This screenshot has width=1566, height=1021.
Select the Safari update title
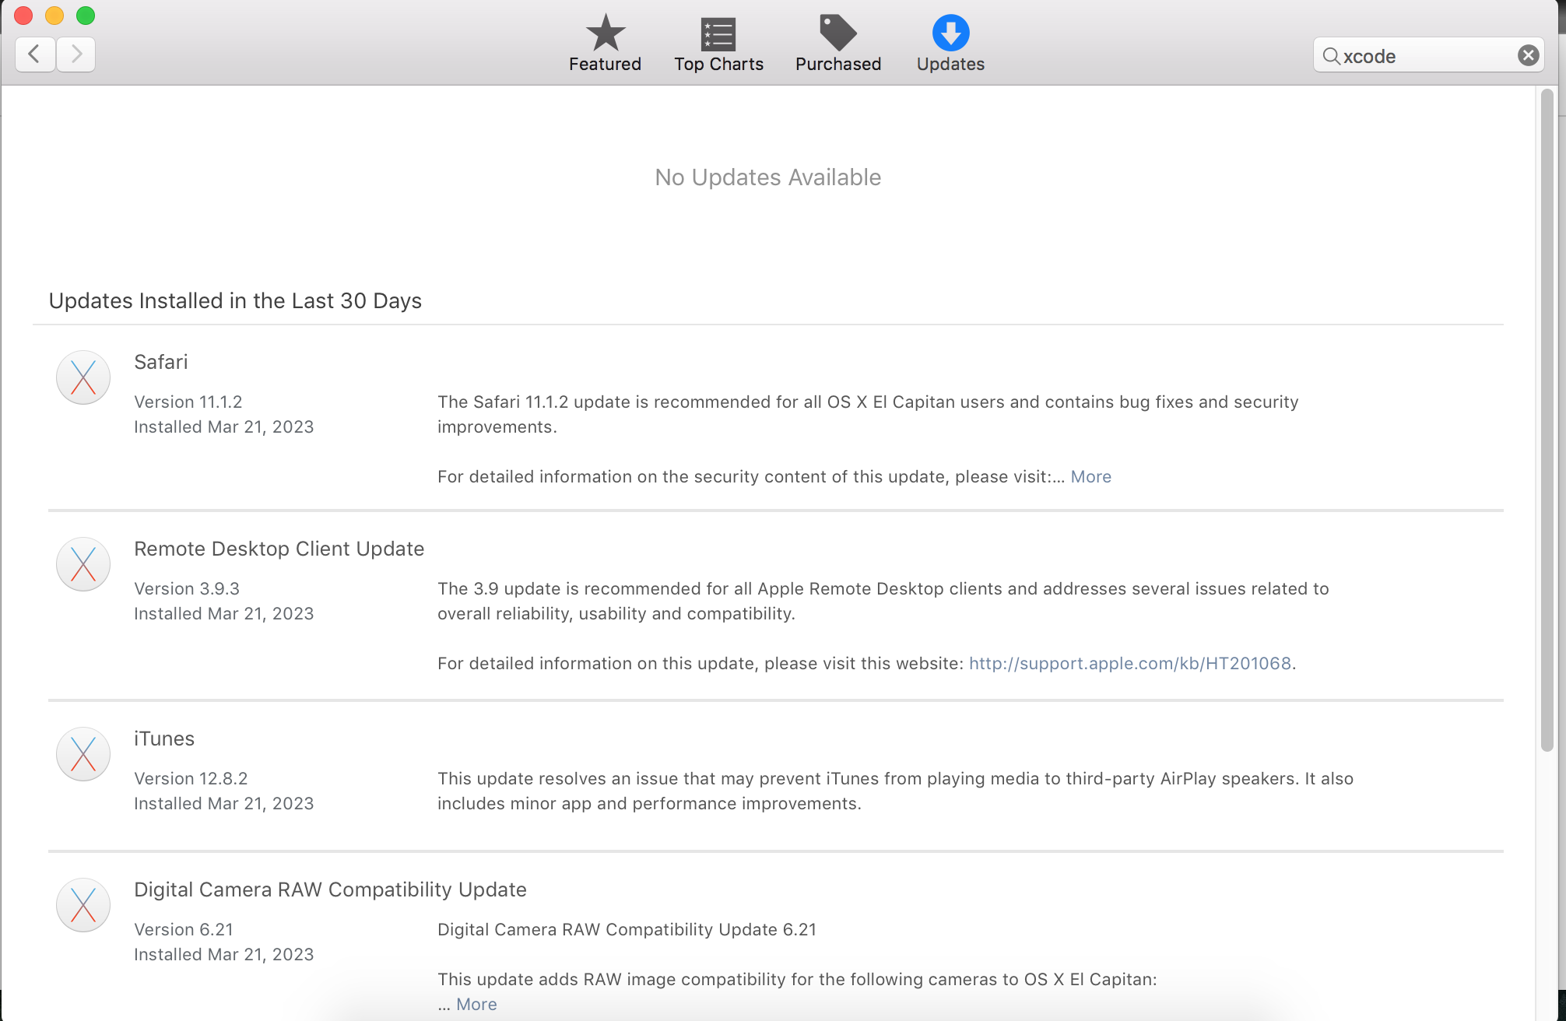point(160,362)
